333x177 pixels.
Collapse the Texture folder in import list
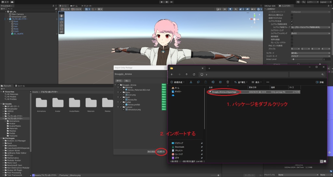pos(118,107)
